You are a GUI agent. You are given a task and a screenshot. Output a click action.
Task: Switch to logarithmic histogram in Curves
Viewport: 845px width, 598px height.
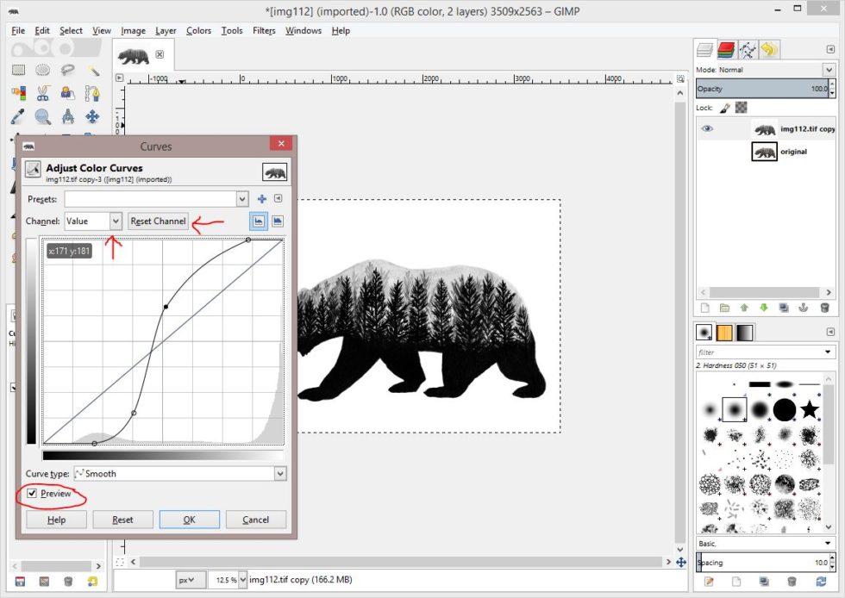click(278, 221)
